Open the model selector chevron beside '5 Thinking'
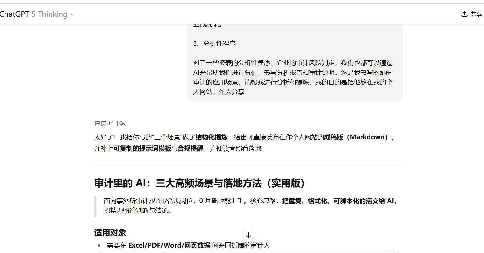Screen dimensions: 484x253 pos(72,14)
